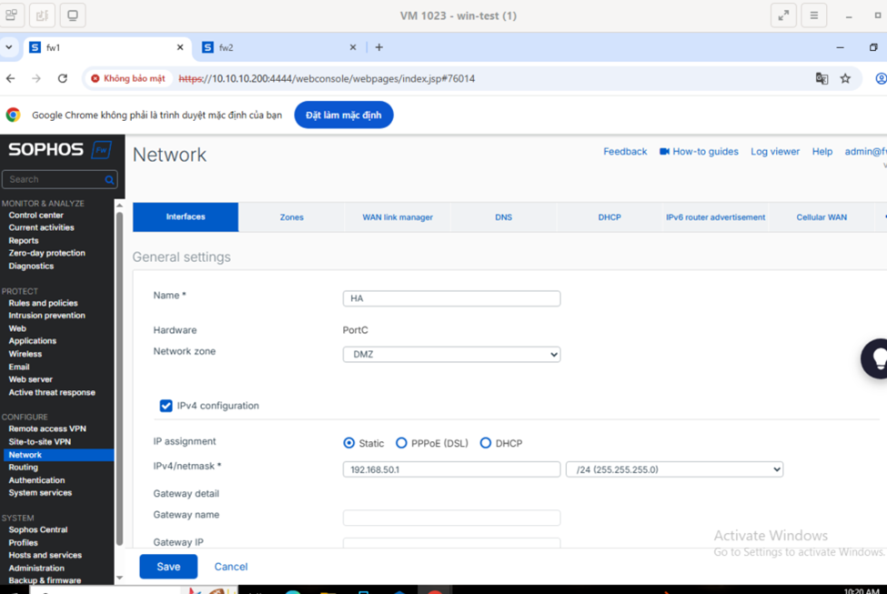This screenshot has height=594, width=887.
Task: Click the interface Name input field
Action: coord(451,298)
